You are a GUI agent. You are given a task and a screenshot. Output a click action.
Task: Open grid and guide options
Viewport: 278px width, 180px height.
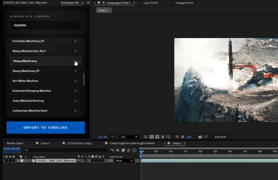(168, 137)
